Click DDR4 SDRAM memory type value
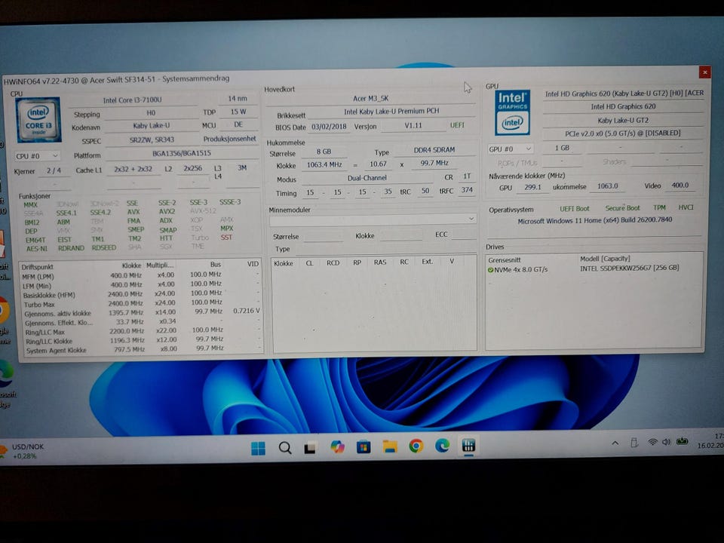This screenshot has height=543, width=724. (x=434, y=149)
